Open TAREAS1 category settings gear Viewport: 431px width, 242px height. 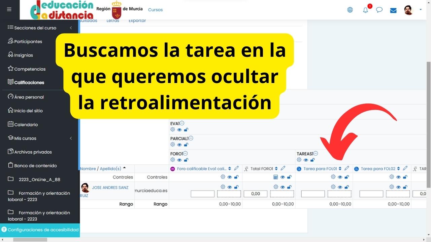point(299,160)
